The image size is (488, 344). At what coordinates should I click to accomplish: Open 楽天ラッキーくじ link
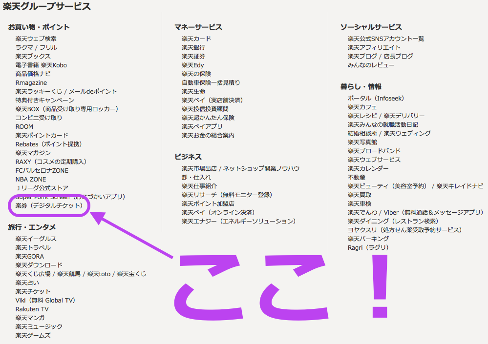coord(39,91)
